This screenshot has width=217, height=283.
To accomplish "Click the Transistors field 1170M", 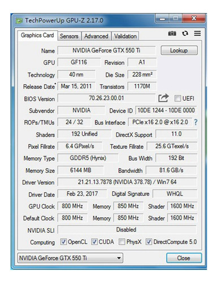I will coord(142,86).
